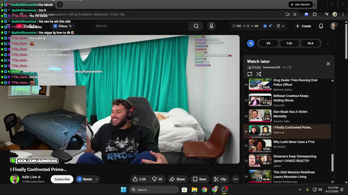Open vidIQ logo in top stats bar
Image resolution: width=348 pixels, height=195 pixels.
265,26
